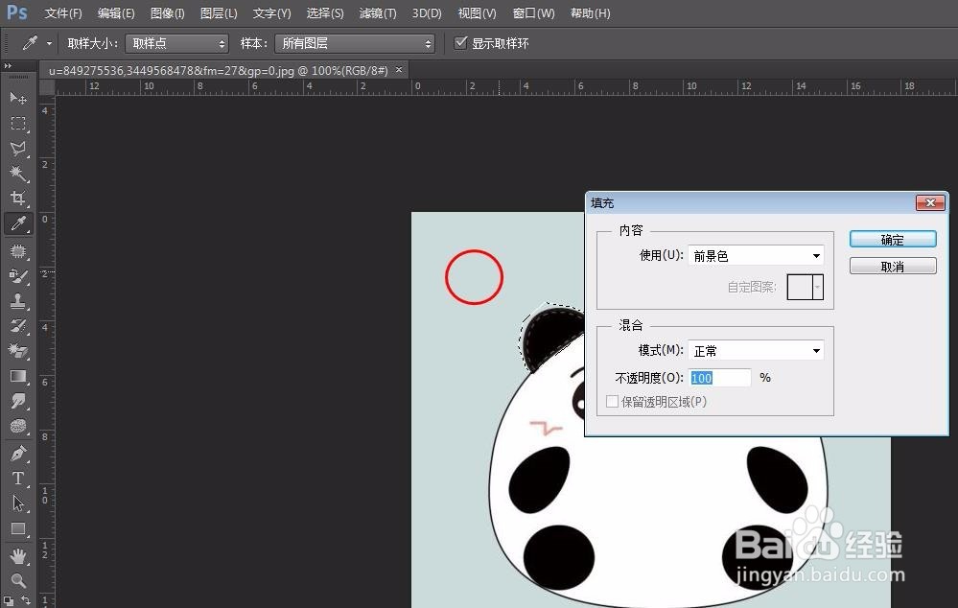Swap foreground and background colors
958x608 pixels.
26,600
